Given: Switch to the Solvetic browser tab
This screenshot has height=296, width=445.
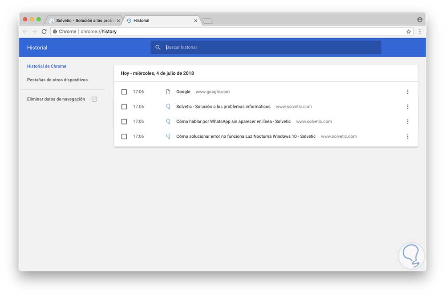Looking at the screenshot, I should click(x=84, y=20).
